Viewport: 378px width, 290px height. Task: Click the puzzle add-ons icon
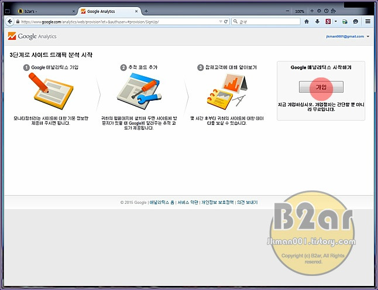pyautogui.click(x=334, y=11)
